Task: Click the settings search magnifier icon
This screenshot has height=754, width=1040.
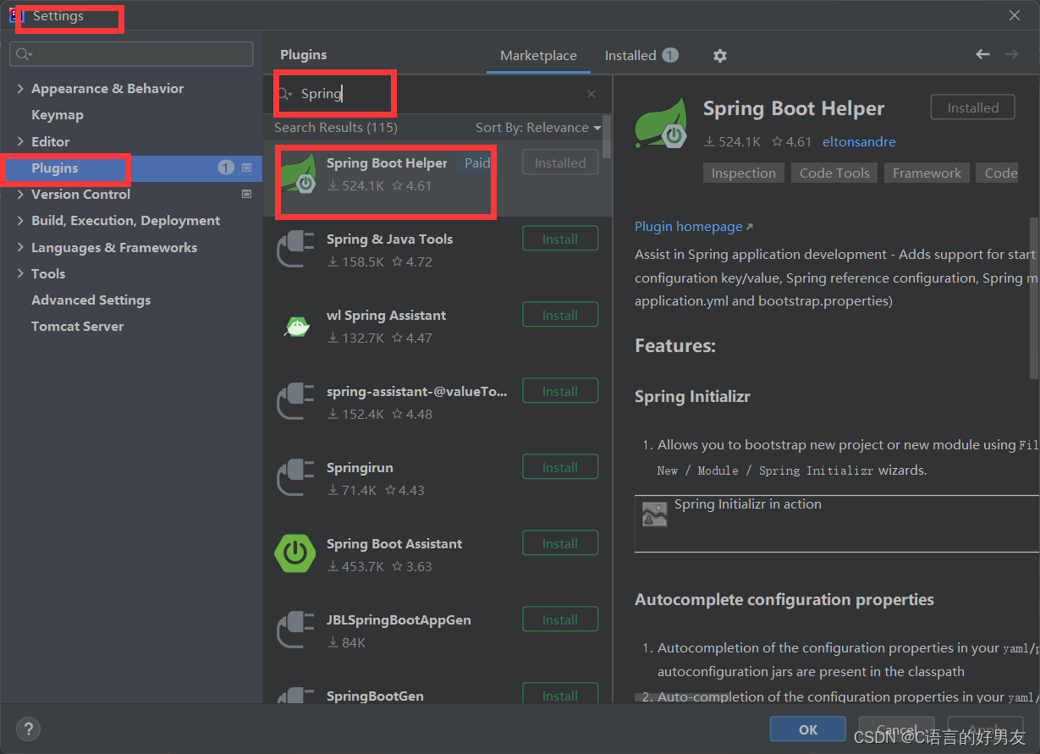Action: coord(23,54)
